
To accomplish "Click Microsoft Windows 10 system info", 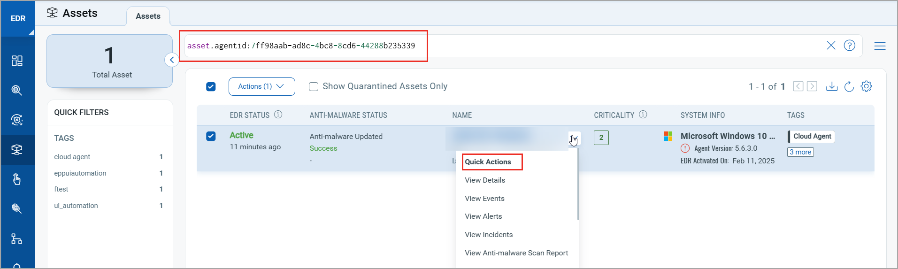I will (x=728, y=136).
